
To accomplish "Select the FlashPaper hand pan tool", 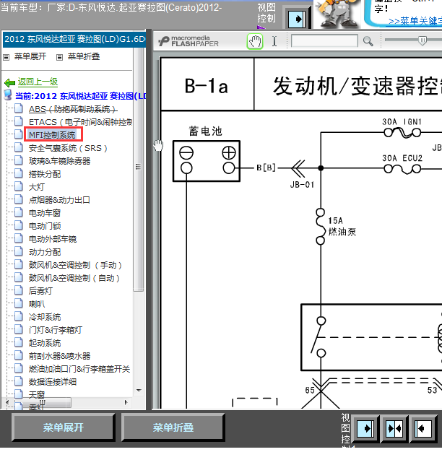I will point(255,41).
